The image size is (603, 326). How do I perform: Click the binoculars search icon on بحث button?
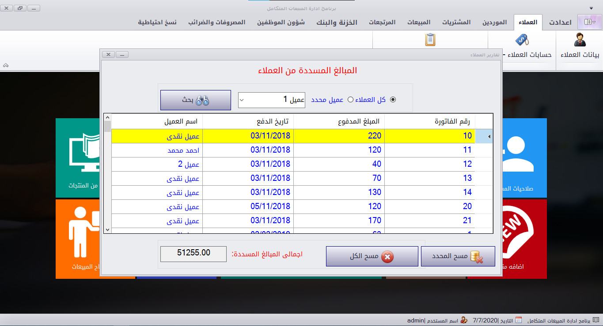pos(203,100)
